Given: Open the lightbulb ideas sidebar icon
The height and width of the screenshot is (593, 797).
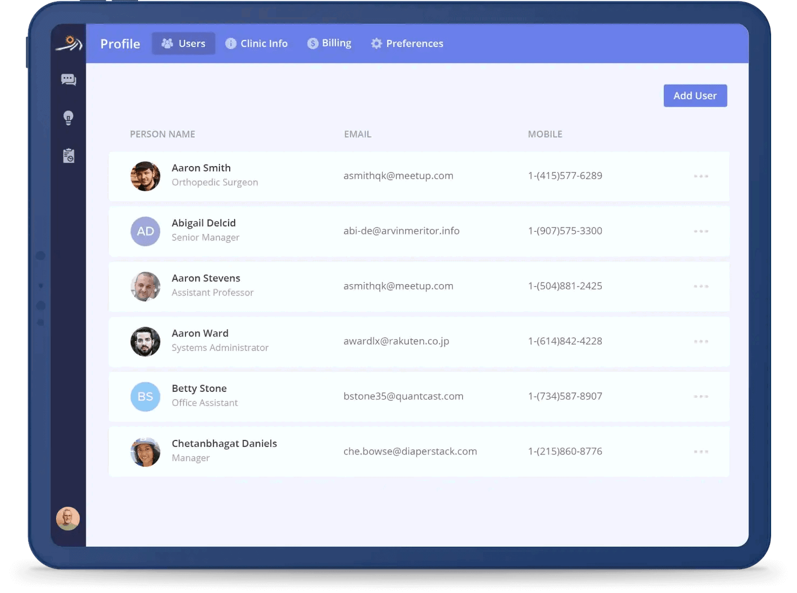Looking at the screenshot, I should click(68, 118).
